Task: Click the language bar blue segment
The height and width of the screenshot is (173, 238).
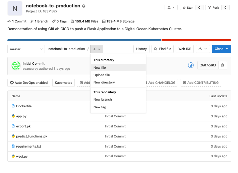Action: (x=84, y=40)
